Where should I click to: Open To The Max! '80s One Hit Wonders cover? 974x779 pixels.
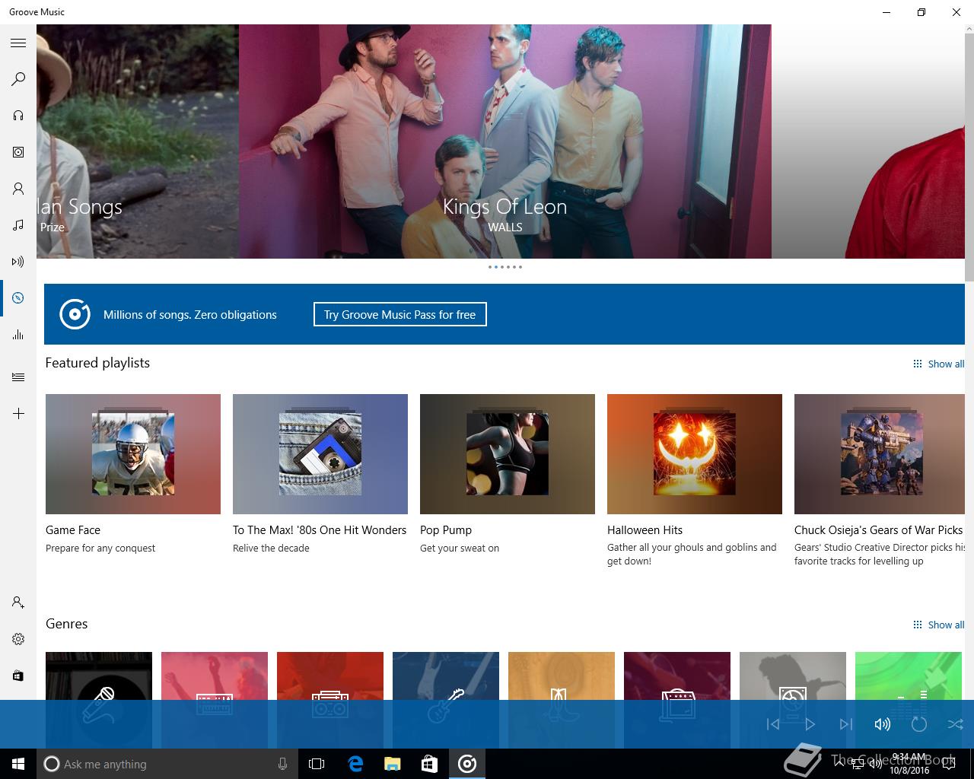point(320,454)
